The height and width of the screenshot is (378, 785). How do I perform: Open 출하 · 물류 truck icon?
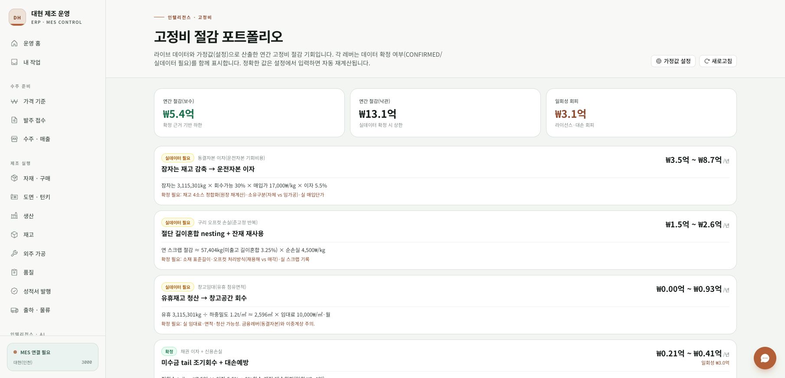click(14, 310)
